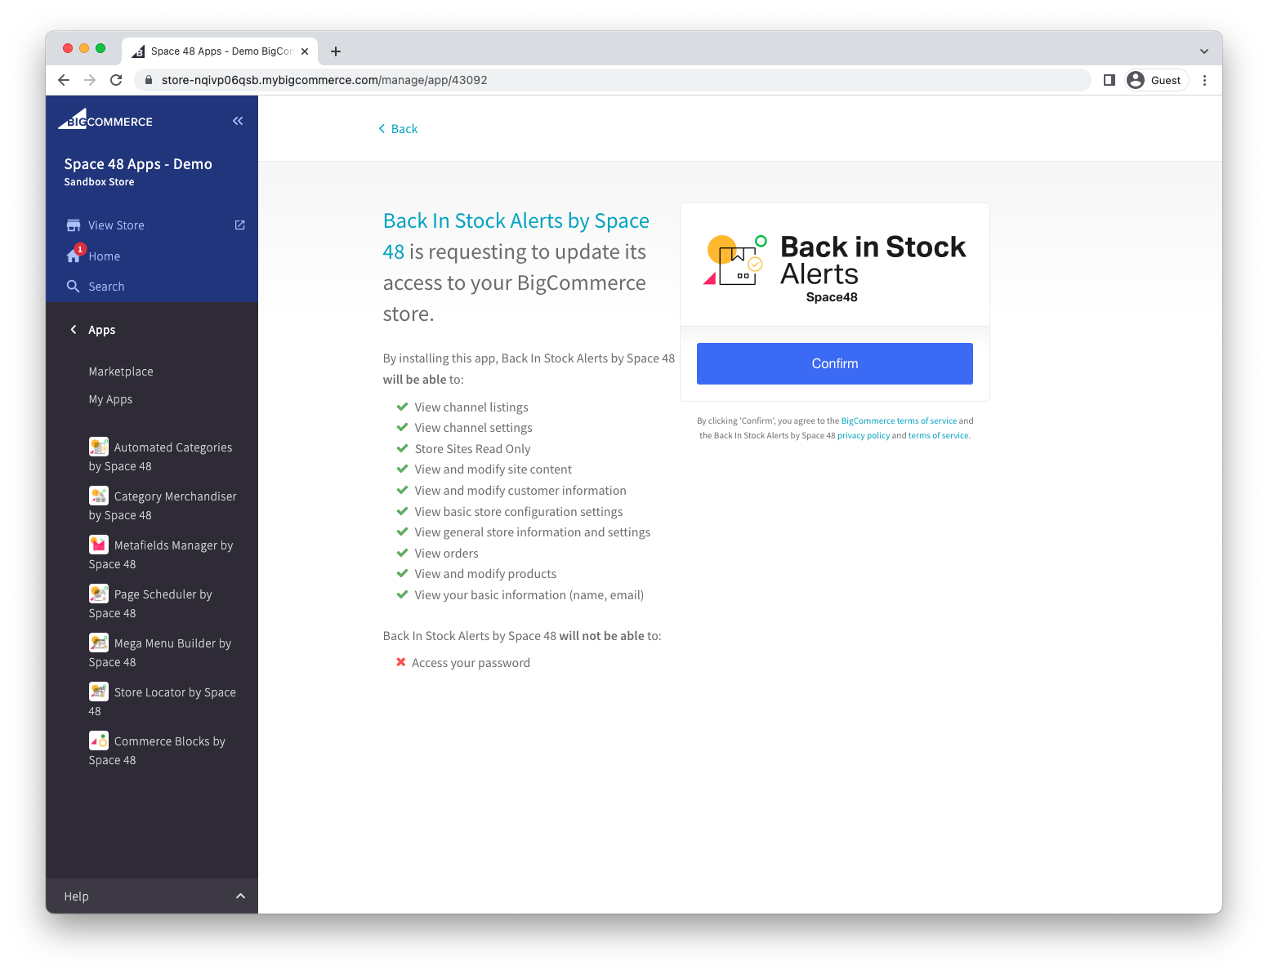Open store in new window icon
This screenshot has width=1268, height=974.
click(240, 225)
